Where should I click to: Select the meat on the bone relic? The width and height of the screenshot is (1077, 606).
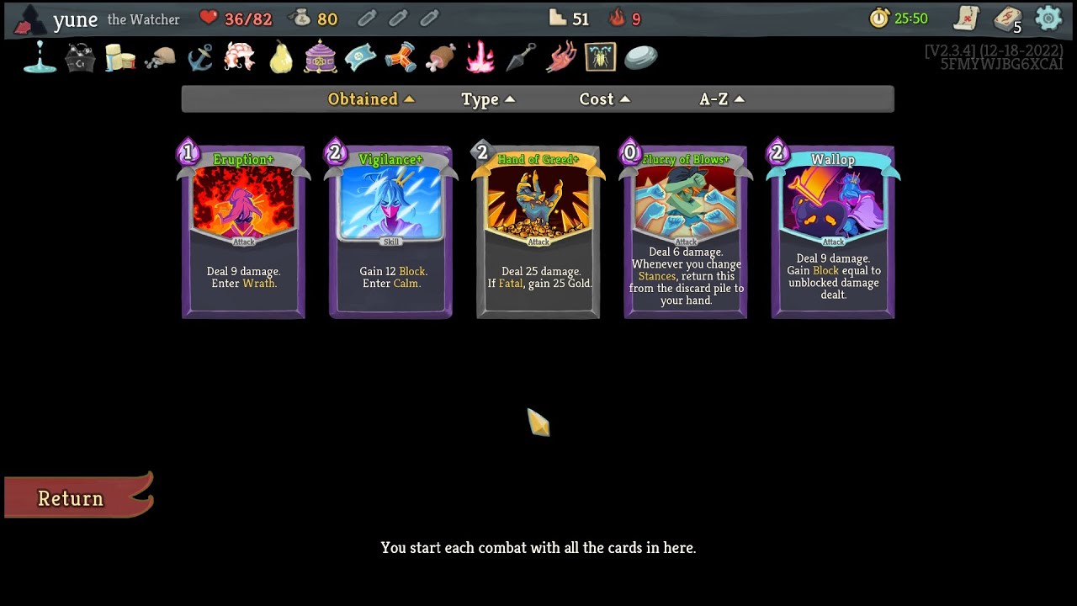441,58
